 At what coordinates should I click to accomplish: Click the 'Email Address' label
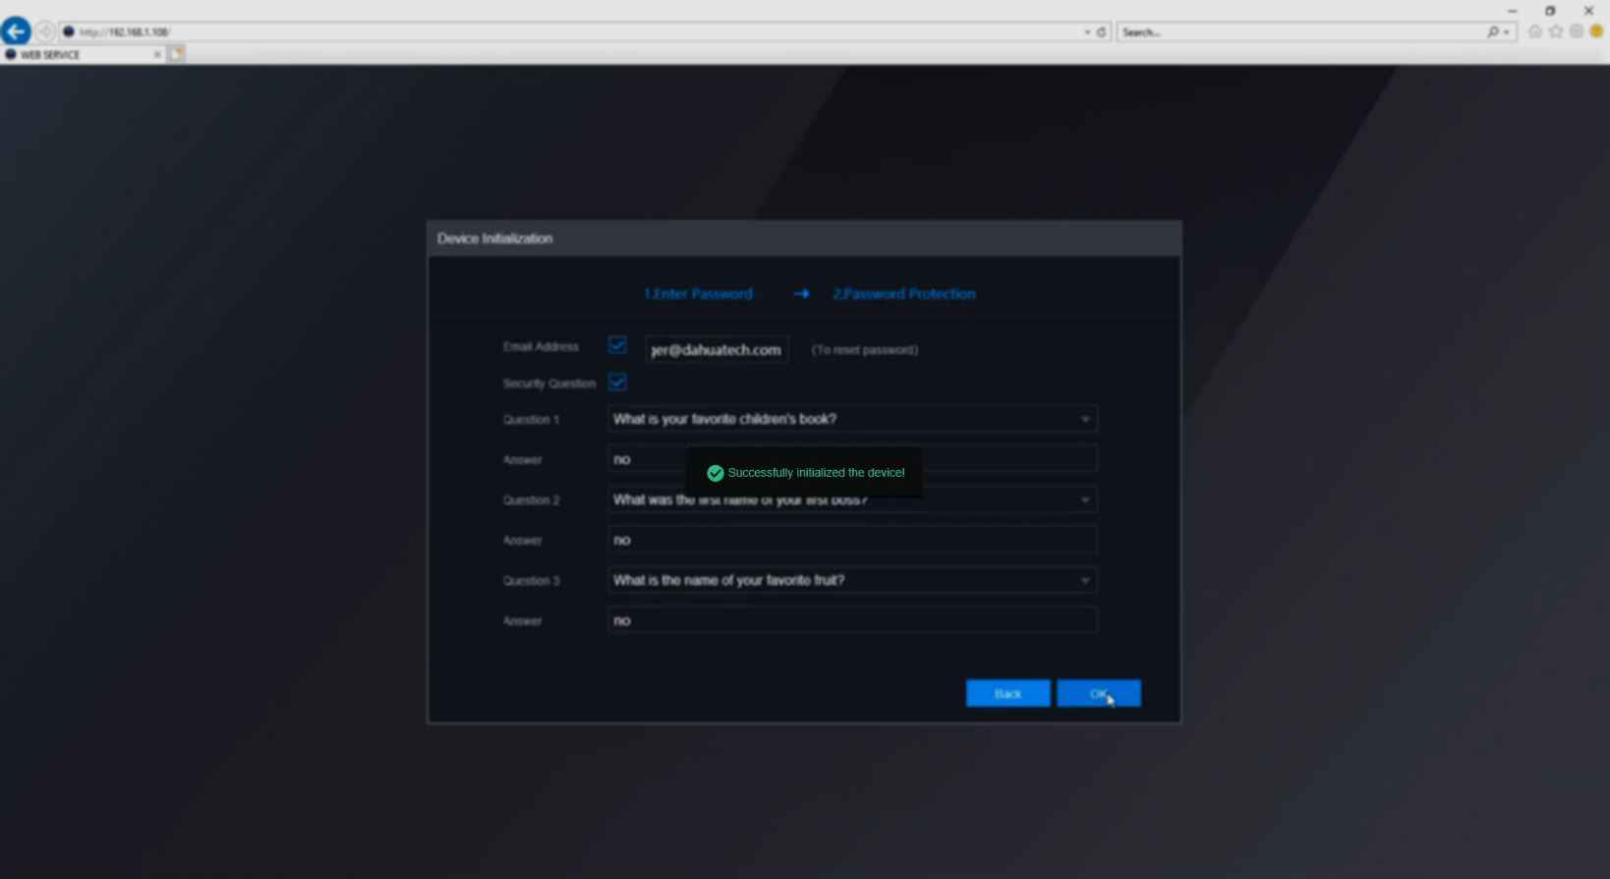(x=541, y=347)
